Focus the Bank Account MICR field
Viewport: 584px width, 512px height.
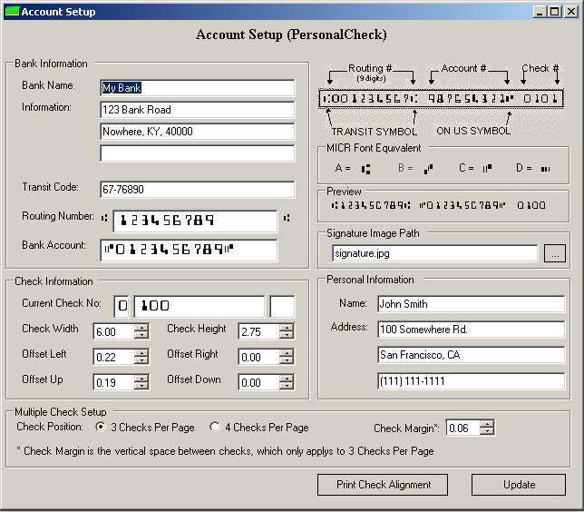(x=189, y=250)
